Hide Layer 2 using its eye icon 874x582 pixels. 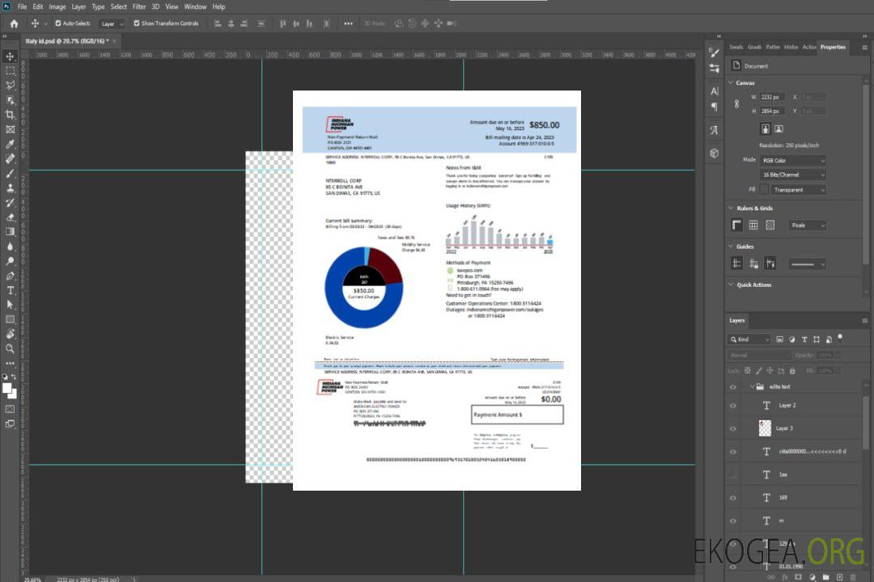tap(733, 405)
